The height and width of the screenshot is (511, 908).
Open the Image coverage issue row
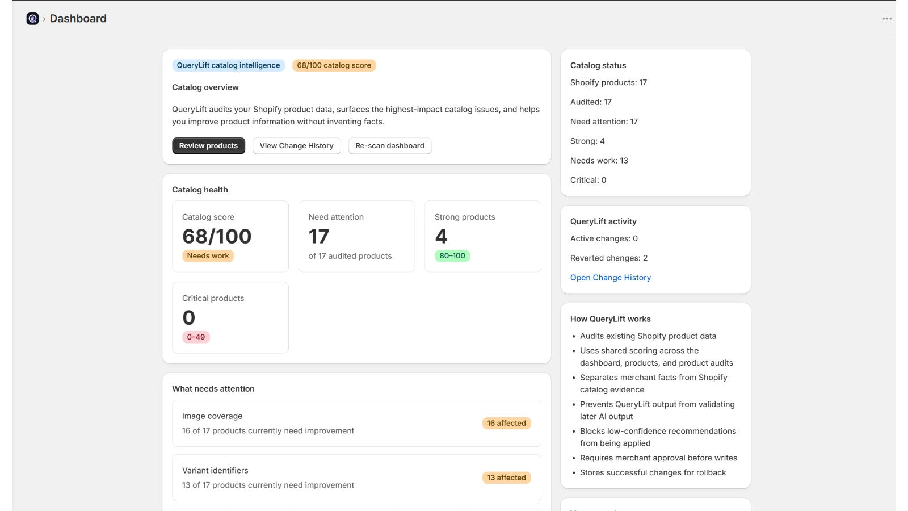(x=356, y=424)
